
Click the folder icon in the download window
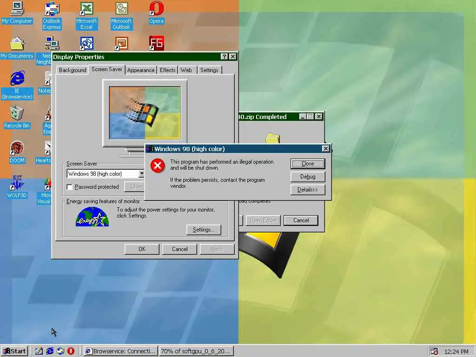[x=272, y=138]
